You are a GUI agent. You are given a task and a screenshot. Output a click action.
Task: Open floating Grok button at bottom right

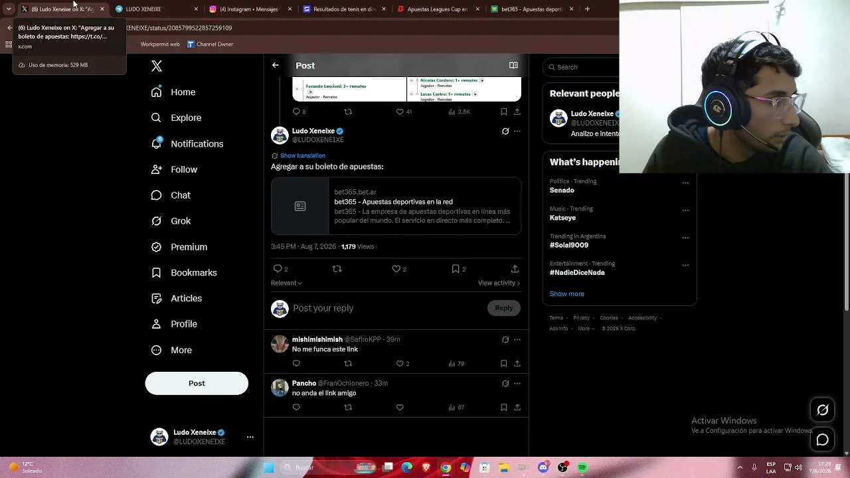coord(822,410)
